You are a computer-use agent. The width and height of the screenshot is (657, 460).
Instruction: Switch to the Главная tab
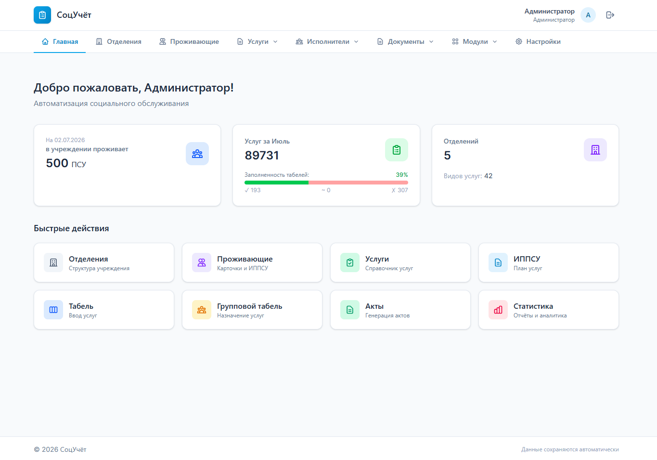[x=60, y=41]
